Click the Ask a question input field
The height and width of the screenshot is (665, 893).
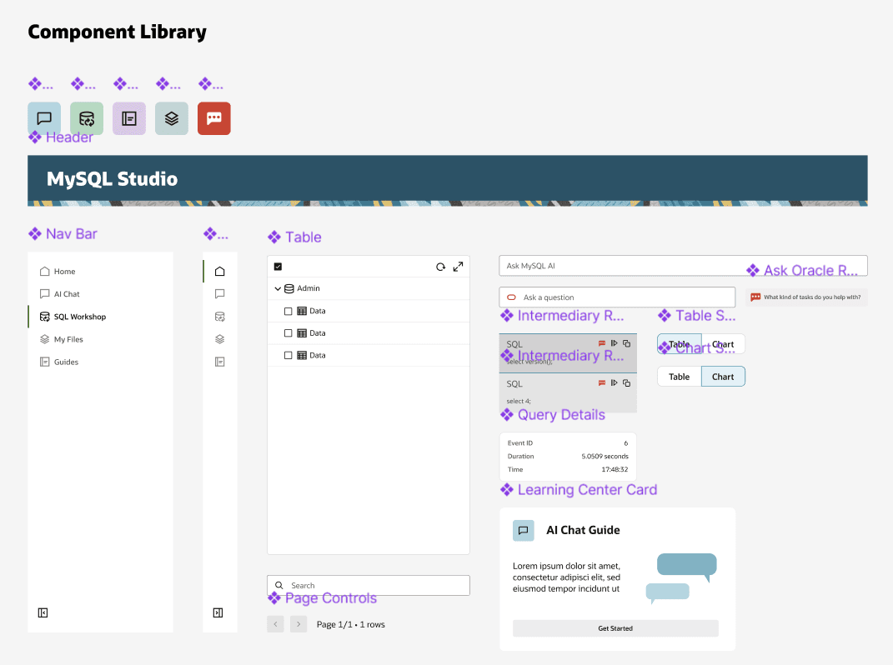617,297
